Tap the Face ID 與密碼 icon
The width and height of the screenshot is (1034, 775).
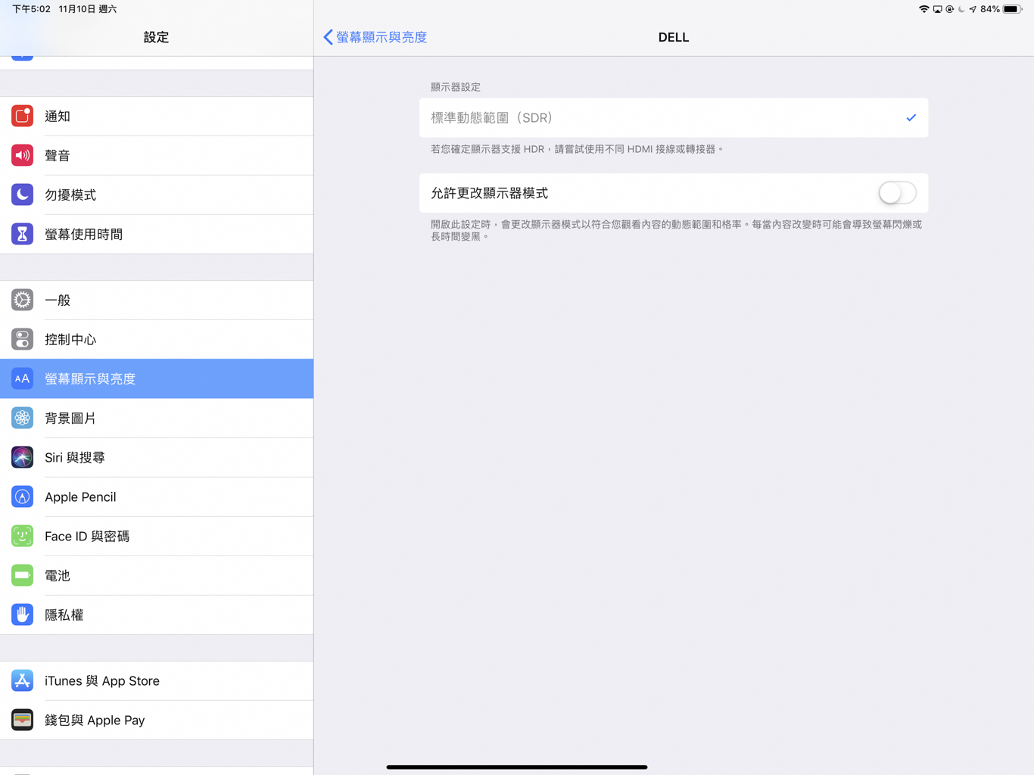pos(22,536)
